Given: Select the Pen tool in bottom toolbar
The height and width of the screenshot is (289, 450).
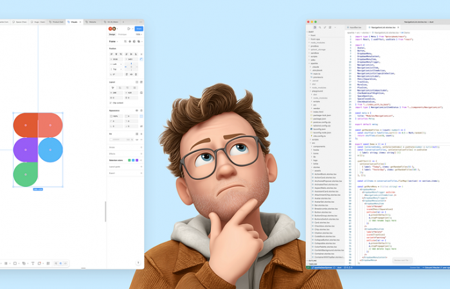Looking at the screenshot, I should pos(24,263).
